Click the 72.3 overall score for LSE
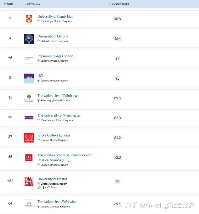This screenshot has width=199, height=214. (x=117, y=157)
